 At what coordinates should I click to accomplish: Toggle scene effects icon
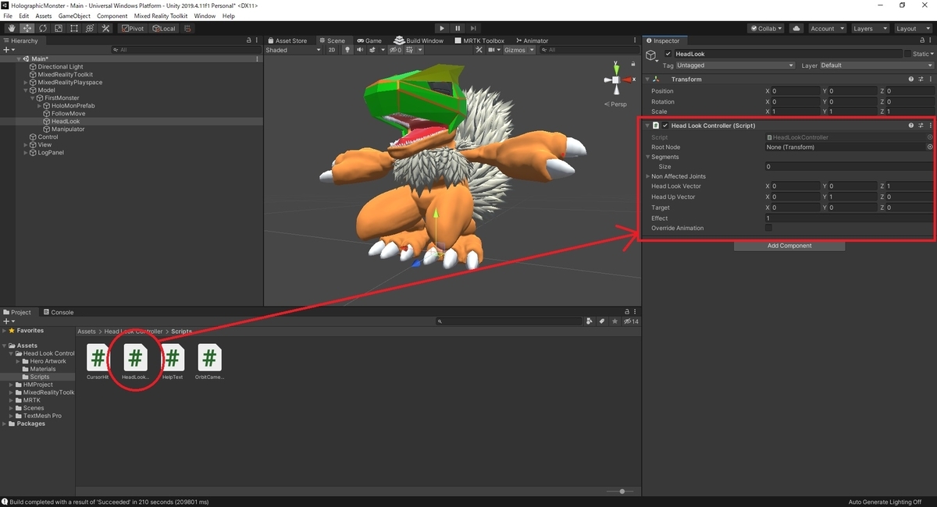(373, 50)
